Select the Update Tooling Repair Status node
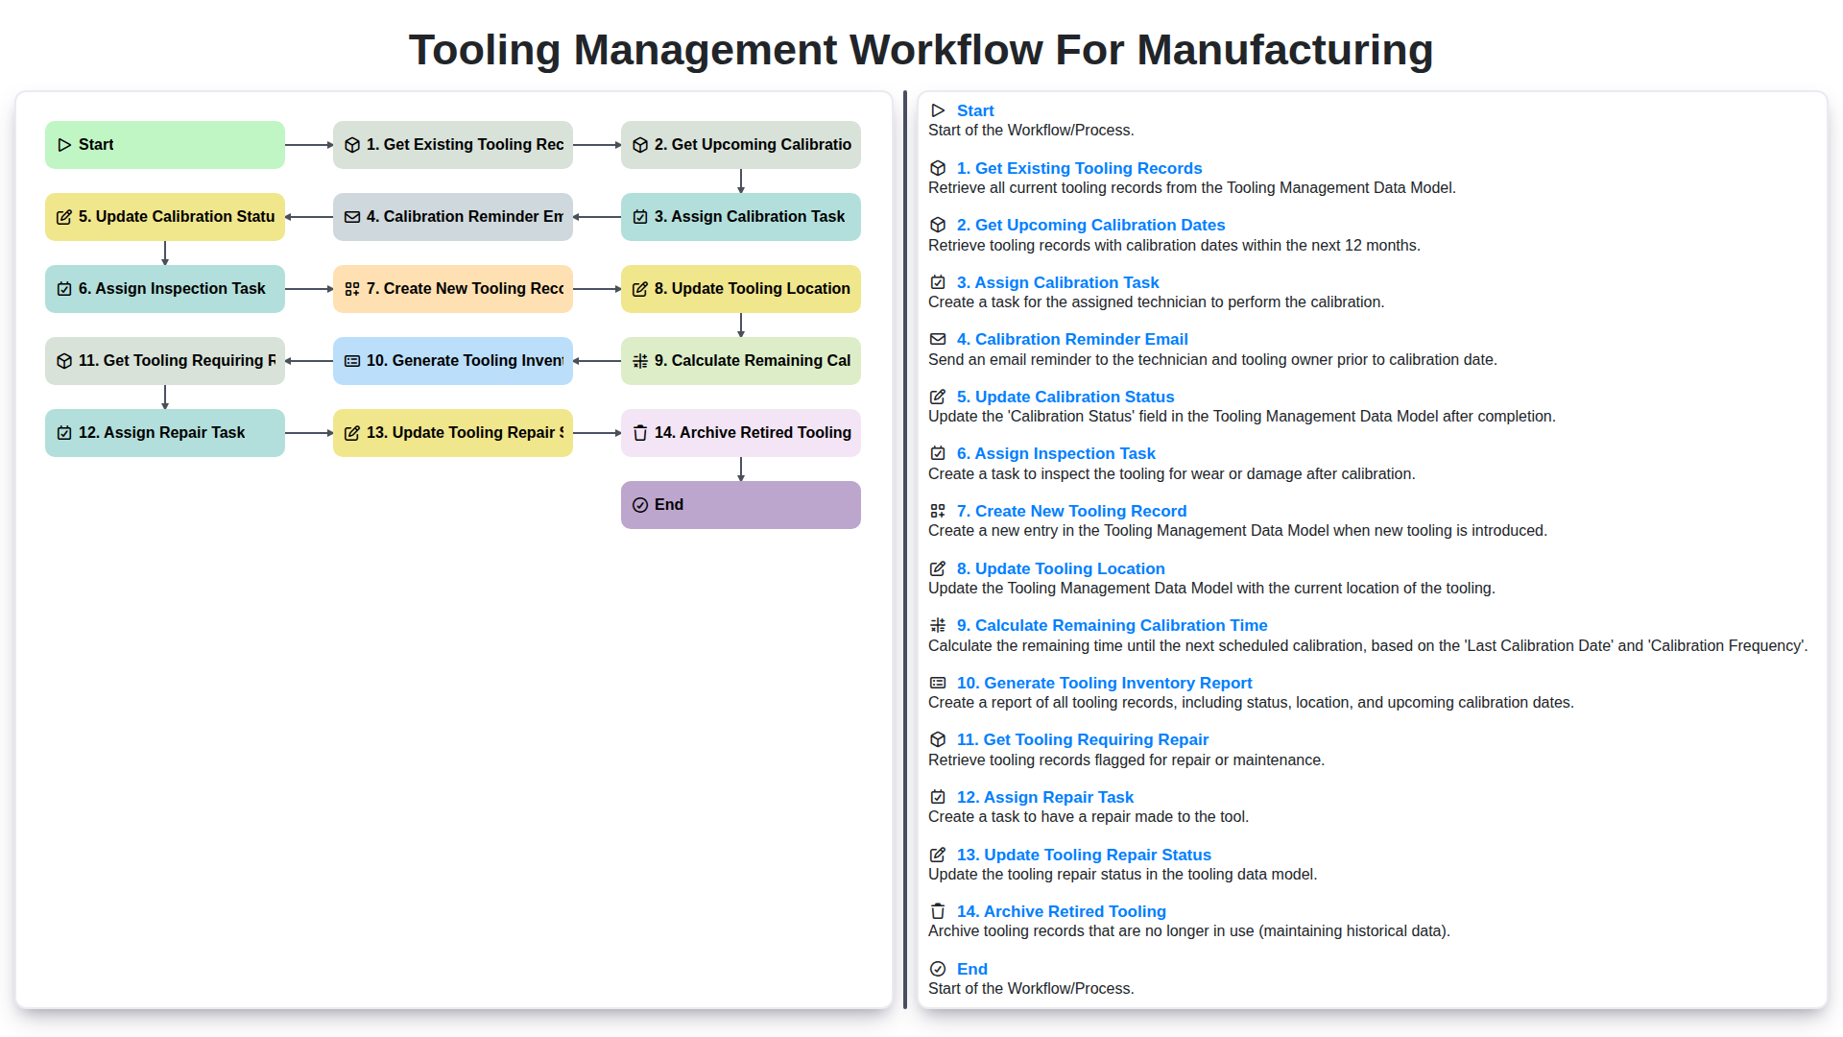Screen dimensions: 1843x1037 click(452, 432)
